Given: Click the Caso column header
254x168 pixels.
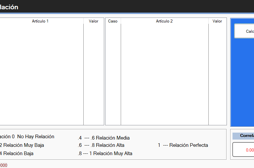Looking at the screenshot, I should [113, 21].
